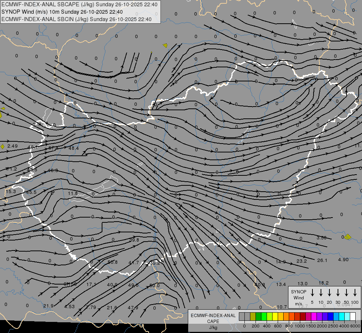Viewport: 362px width, 333px height.
Task: Click the SYNOP Wind 10m title line
Action: point(62,12)
